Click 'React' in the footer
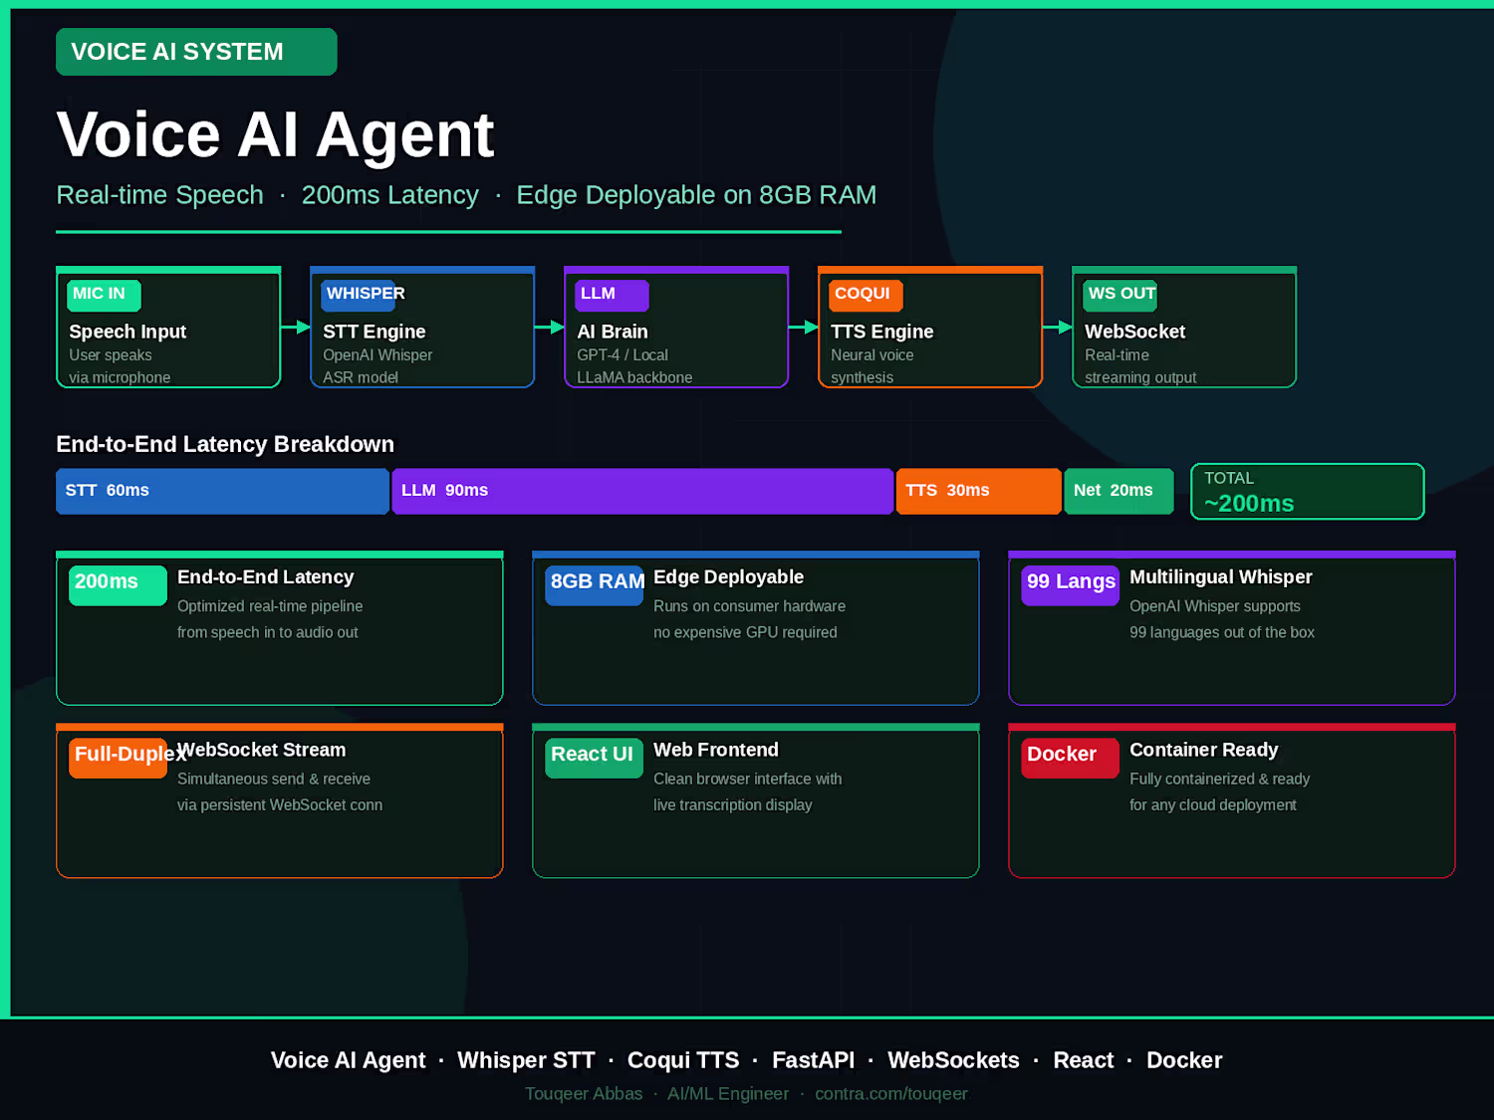 [x=1084, y=1060]
